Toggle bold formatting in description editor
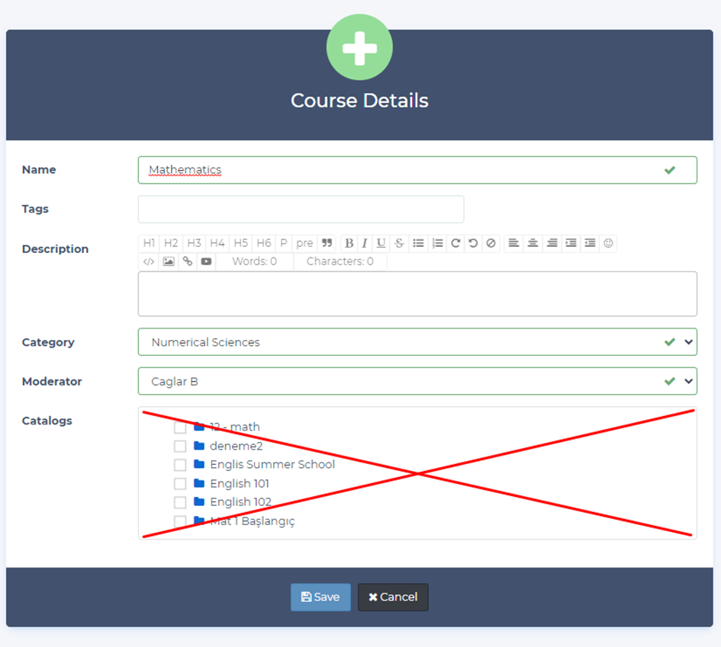The image size is (721, 647). coord(349,243)
